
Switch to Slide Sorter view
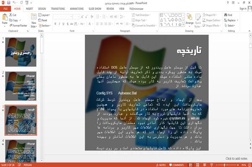[198, 165]
